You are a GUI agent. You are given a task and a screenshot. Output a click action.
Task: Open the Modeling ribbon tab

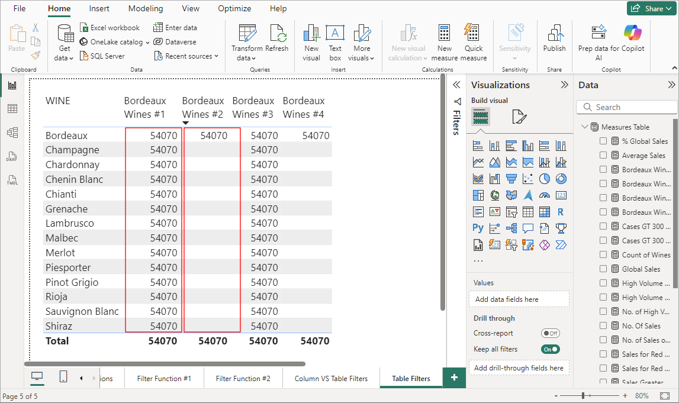pyautogui.click(x=146, y=9)
